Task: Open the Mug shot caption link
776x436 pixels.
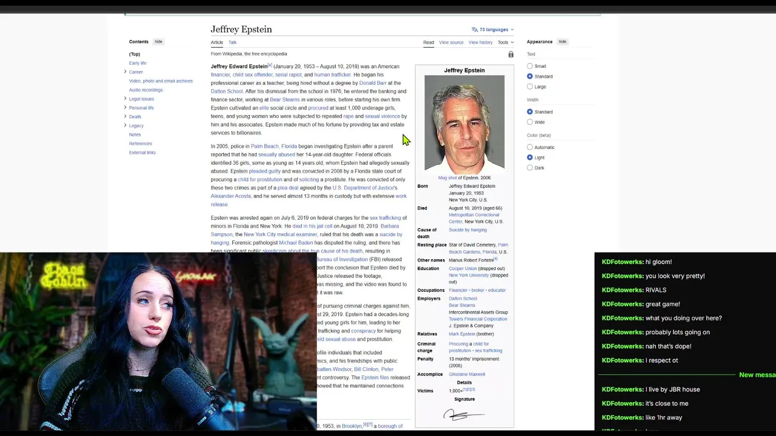Action: point(447,178)
